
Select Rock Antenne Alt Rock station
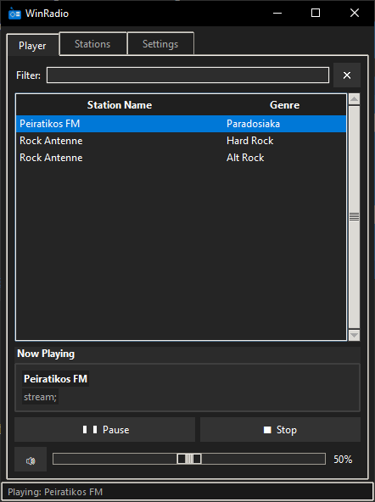(182, 158)
